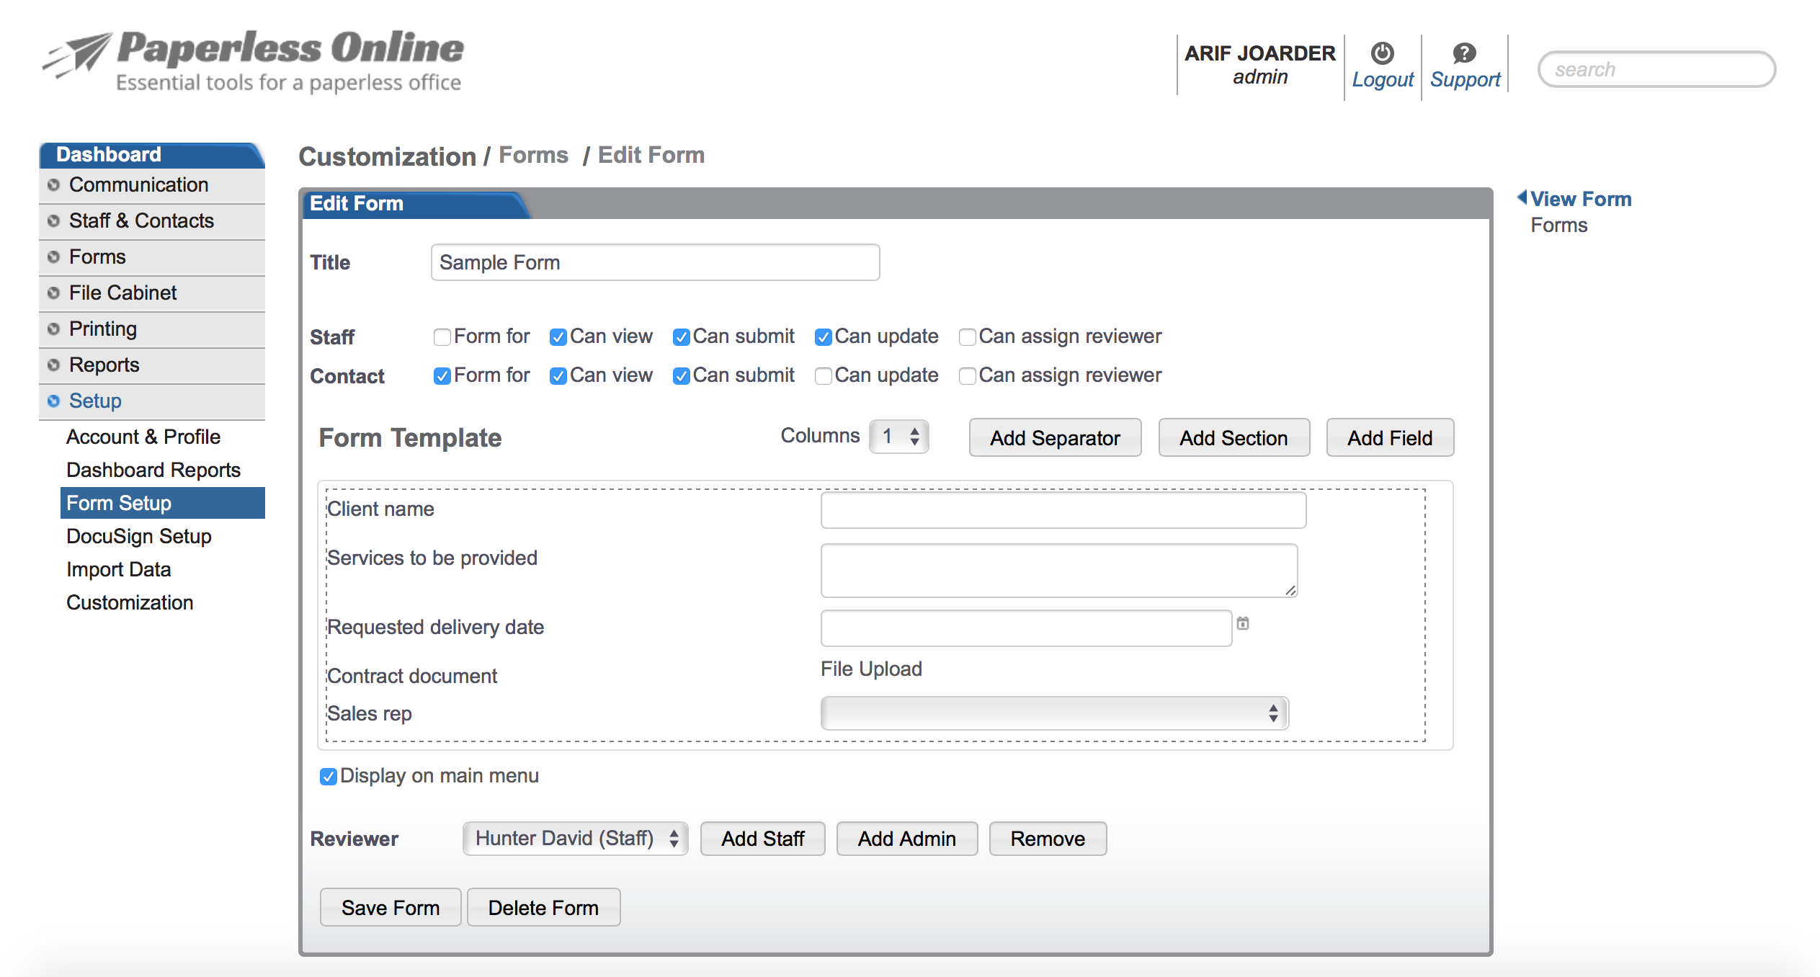
Task: Click the Setup bullet icon in sidebar
Action: pos(53,401)
